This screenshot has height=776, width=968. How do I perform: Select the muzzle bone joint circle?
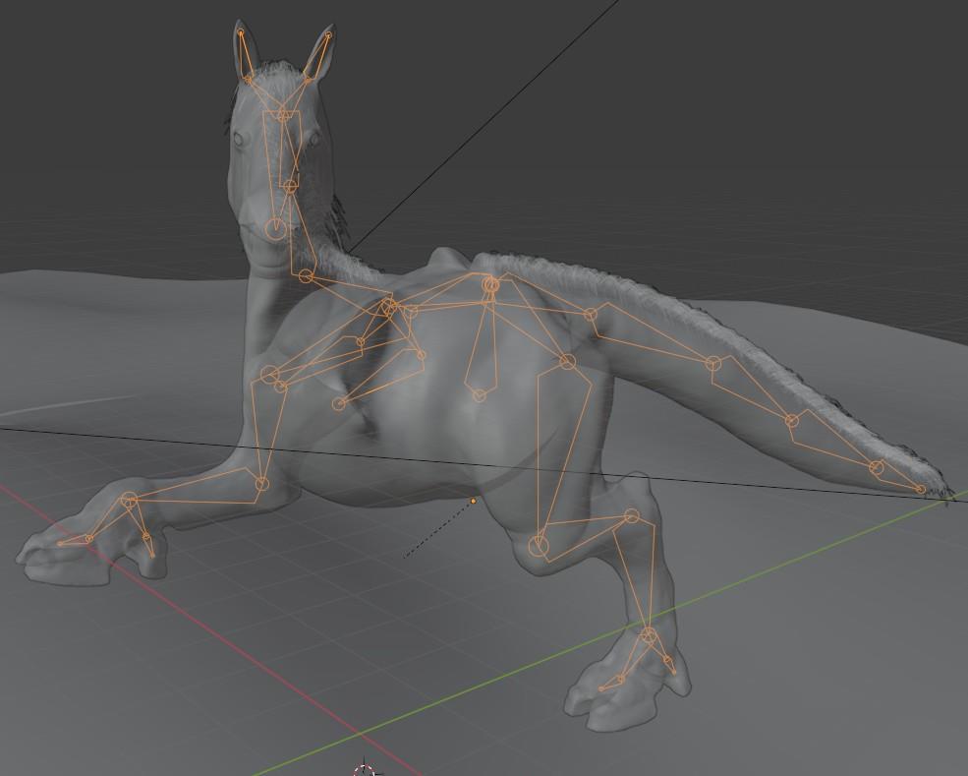click(x=276, y=229)
